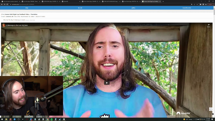The image size is (215, 121).
Task: Open the 'tip club' navigation item
Action: pyautogui.click(x=80, y=8)
